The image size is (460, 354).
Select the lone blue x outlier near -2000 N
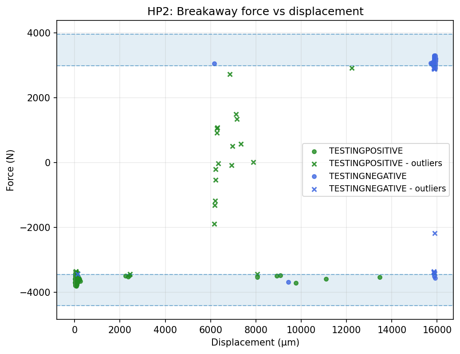pyautogui.click(x=435, y=233)
